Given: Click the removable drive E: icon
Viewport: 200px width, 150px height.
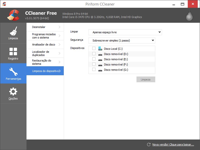Looking at the screenshot, I should tap(100, 60).
